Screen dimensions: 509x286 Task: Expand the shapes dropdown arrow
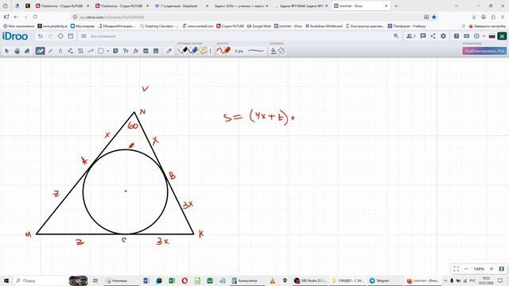pos(108,51)
